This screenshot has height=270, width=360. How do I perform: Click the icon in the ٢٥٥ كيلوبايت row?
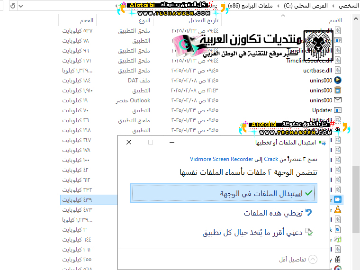pos(338,259)
